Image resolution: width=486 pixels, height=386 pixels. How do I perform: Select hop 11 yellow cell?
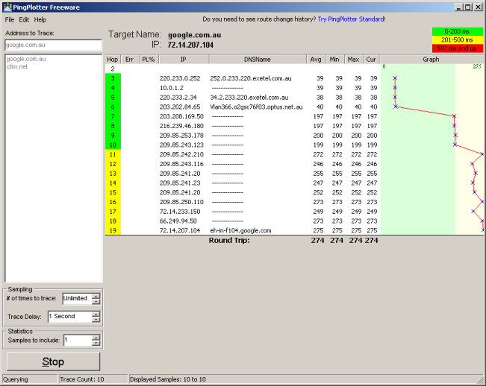click(113, 154)
